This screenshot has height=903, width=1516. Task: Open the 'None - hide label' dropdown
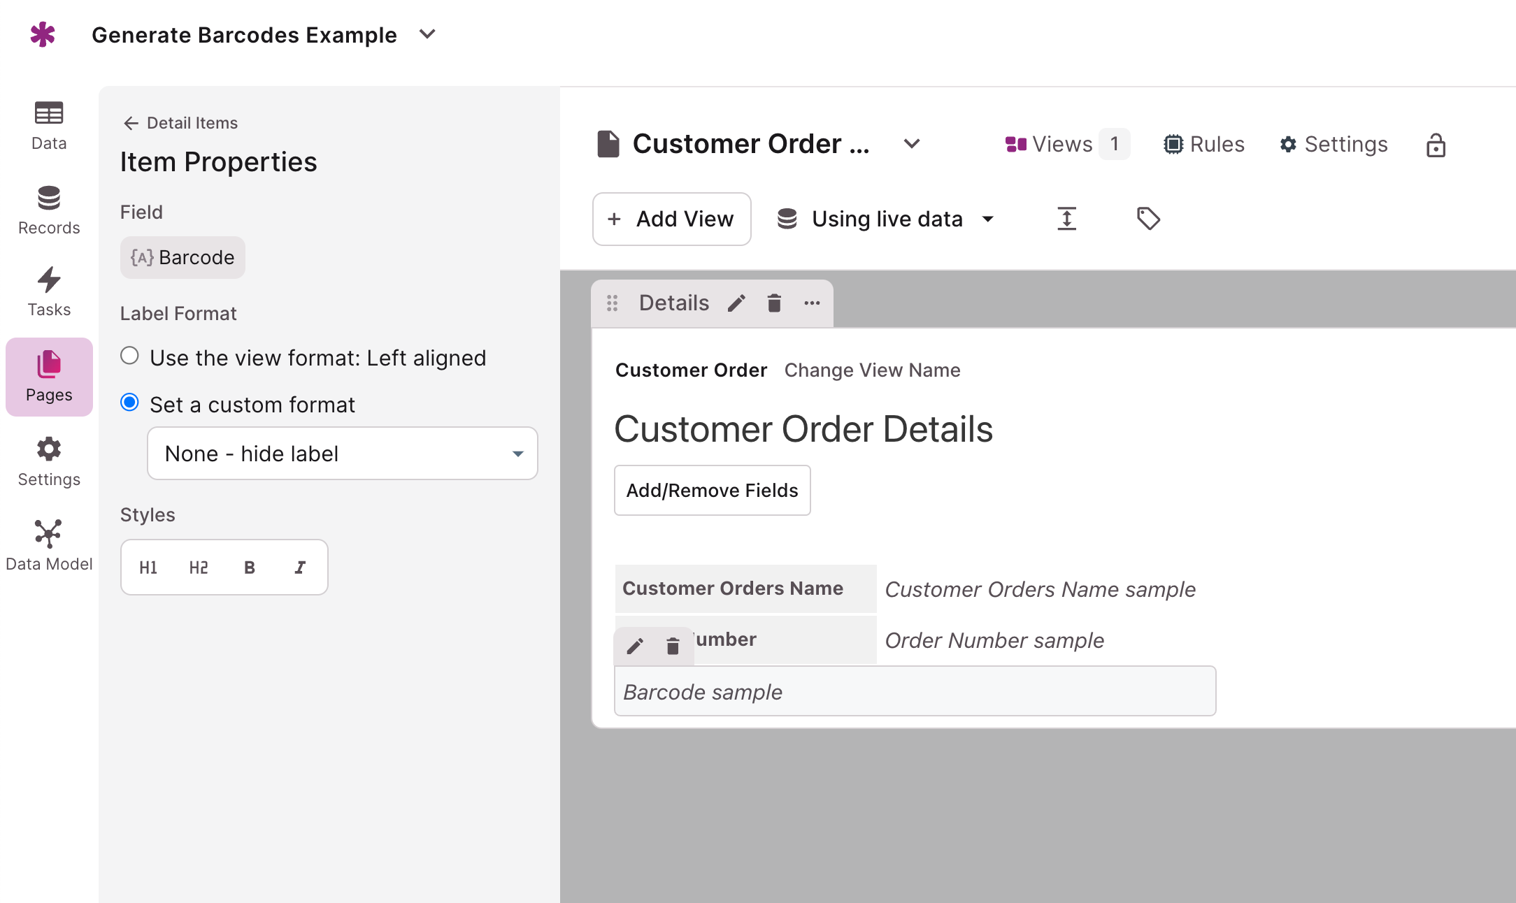(343, 454)
